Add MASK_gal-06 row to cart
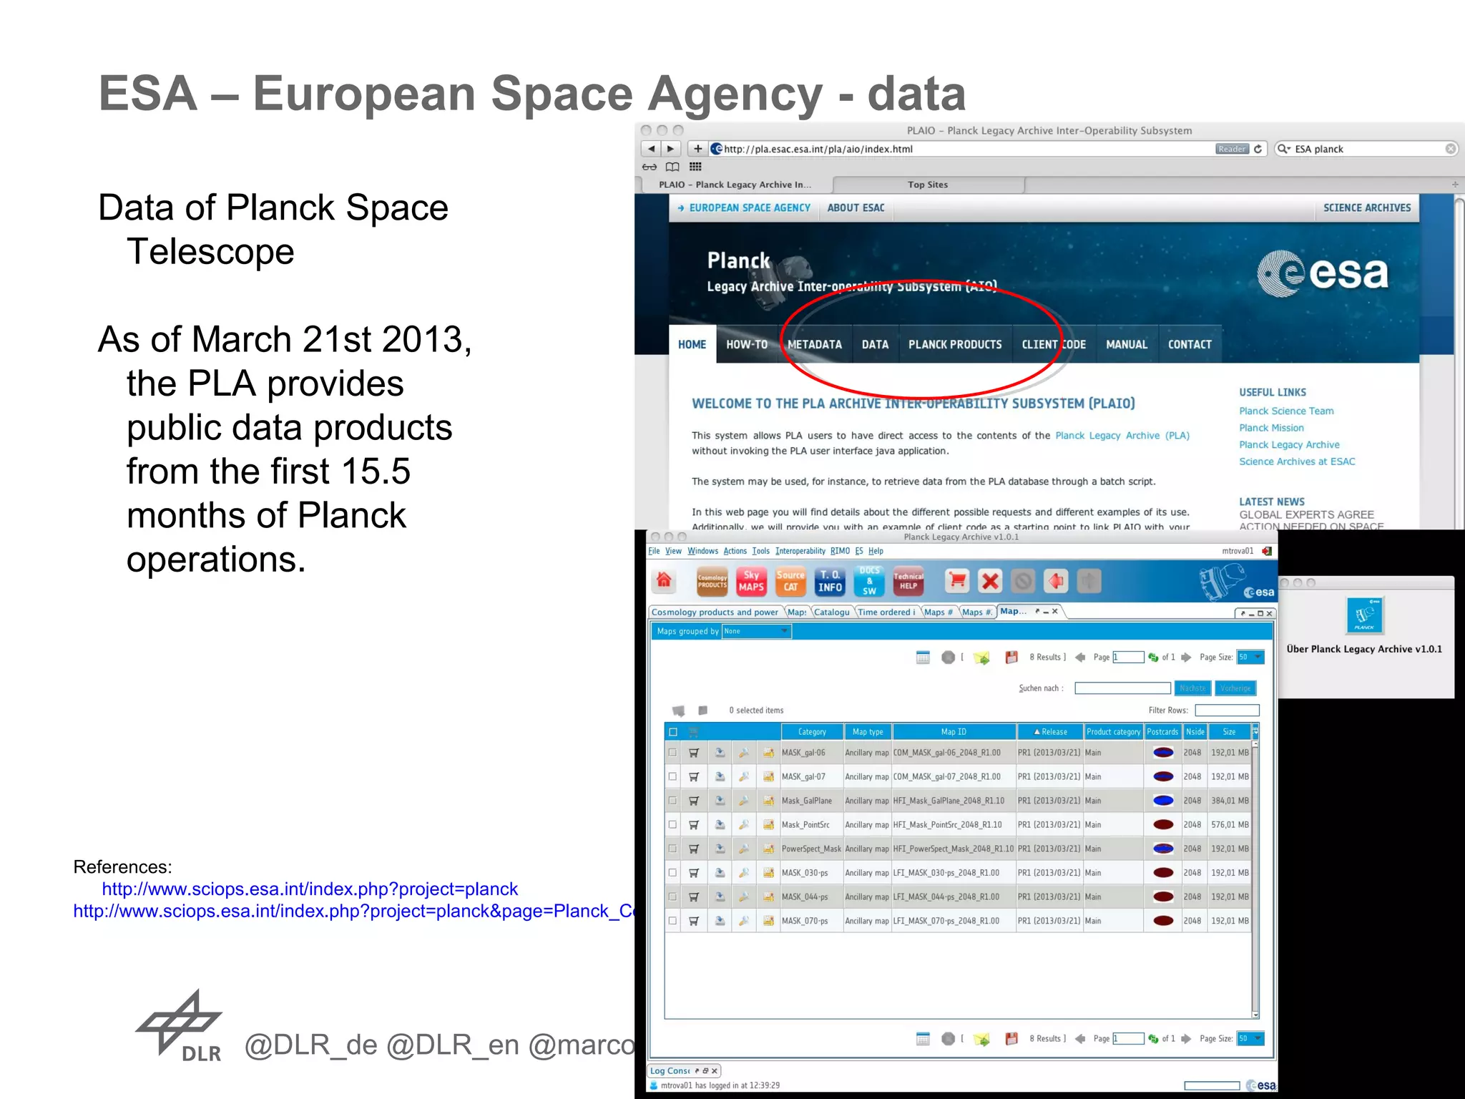The image size is (1465, 1099). (693, 753)
